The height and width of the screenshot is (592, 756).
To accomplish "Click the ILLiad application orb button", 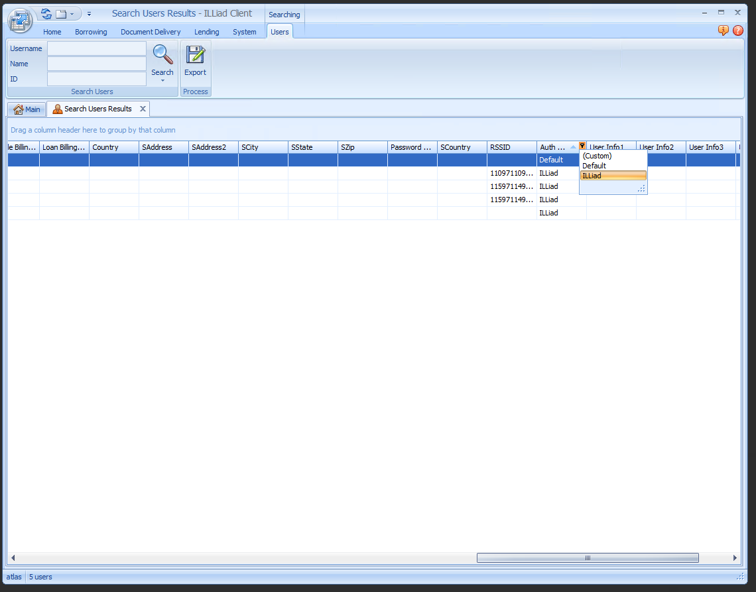I will pos(20,20).
